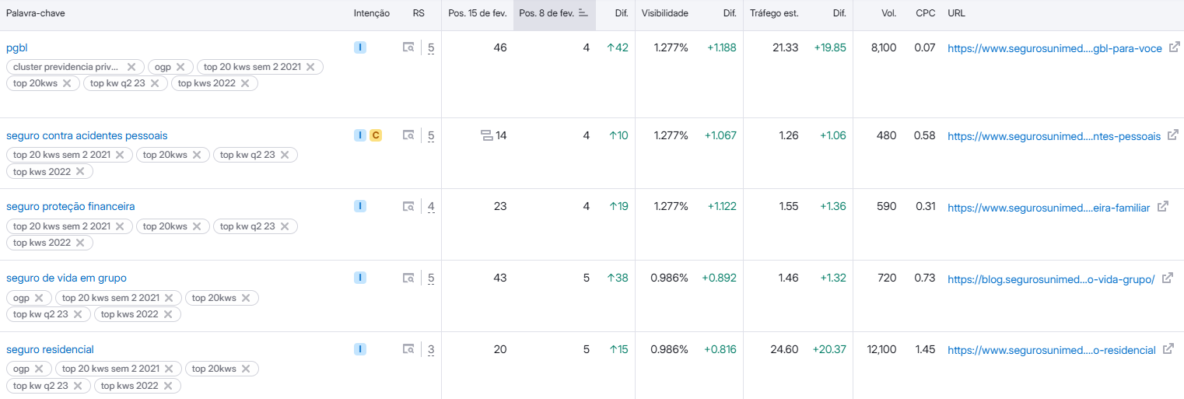This screenshot has width=1184, height=399.
Task: Open the 'seguro contra acidentes pessoais' keyword link
Action: pyautogui.click(x=86, y=135)
